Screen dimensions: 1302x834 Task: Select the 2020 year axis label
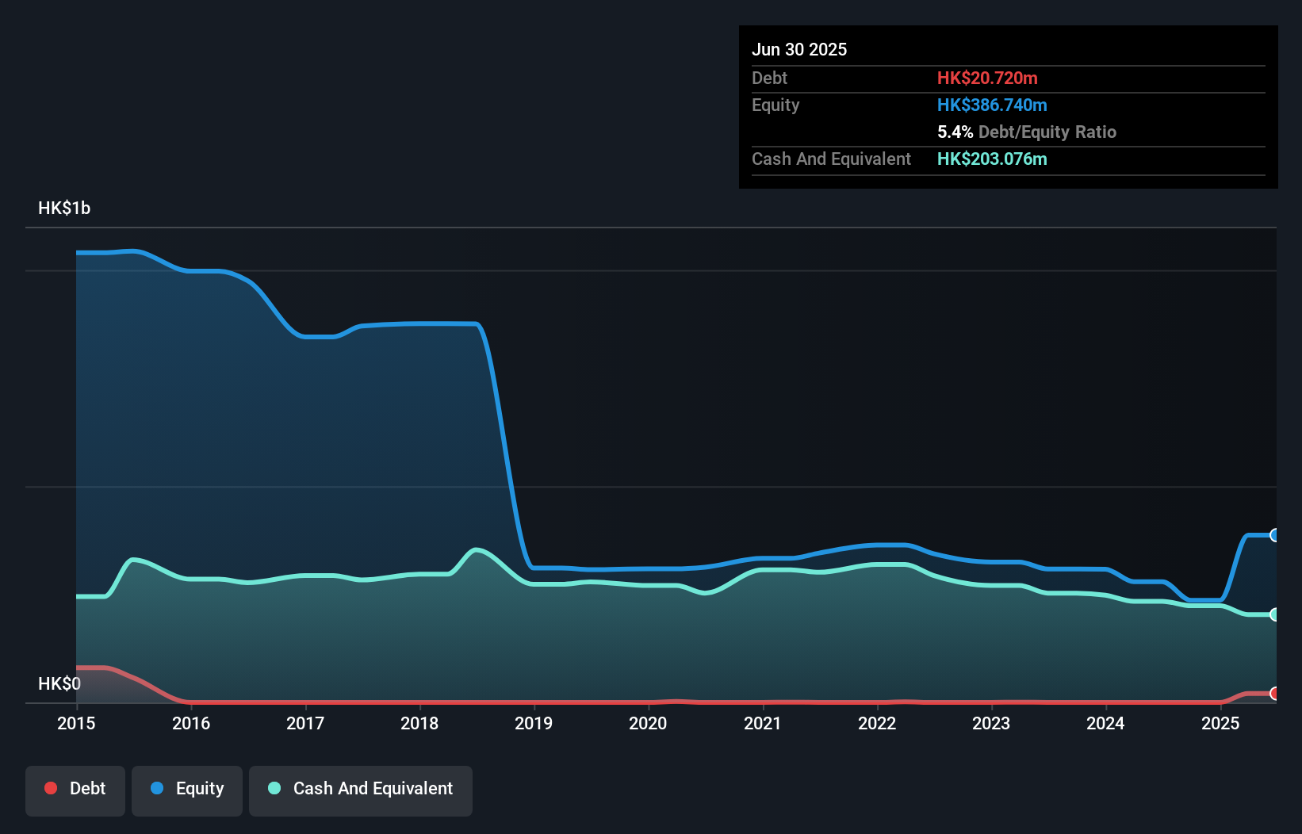648,724
